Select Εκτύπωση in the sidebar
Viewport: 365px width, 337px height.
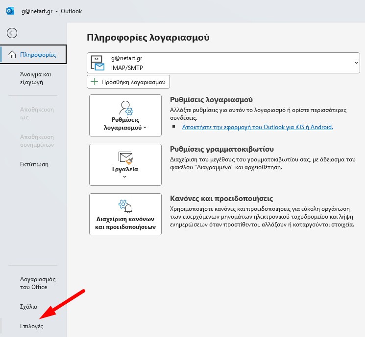(34, 164)
